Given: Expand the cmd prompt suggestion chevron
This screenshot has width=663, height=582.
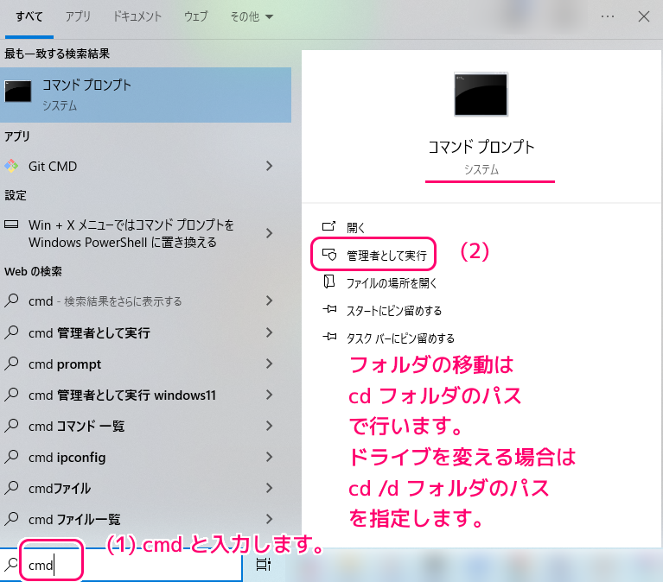Looking at the screenshot, I should 270,364.
